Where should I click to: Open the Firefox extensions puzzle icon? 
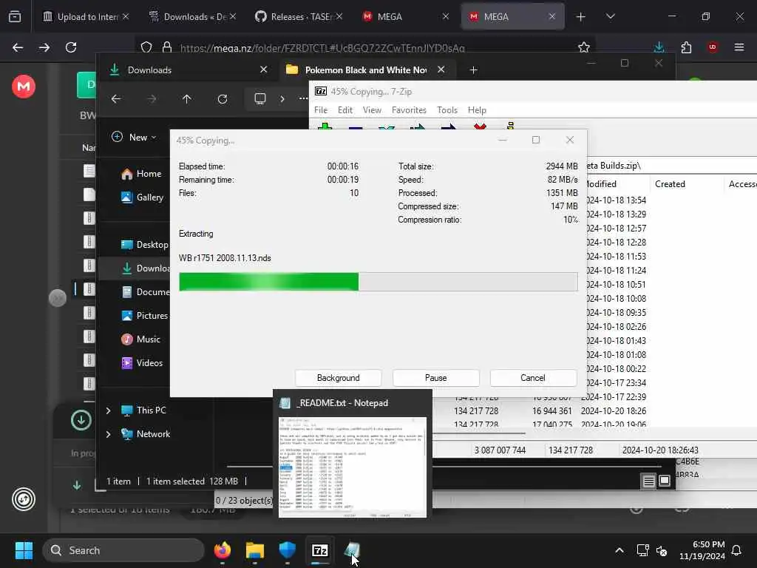(686, 47)
